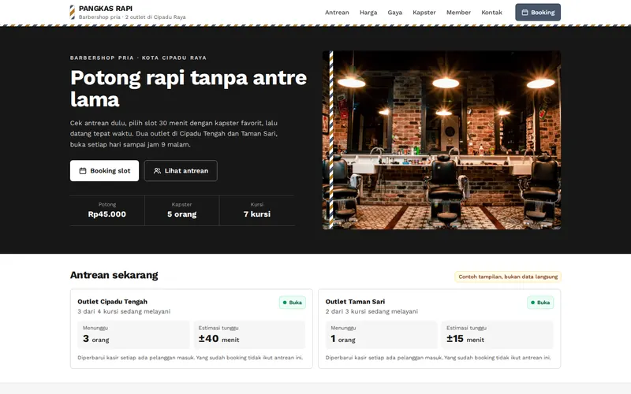
Task: Click the green Buka dot for Cipadu Tengah
Action: pyautogui.click(x=285, y=303)
